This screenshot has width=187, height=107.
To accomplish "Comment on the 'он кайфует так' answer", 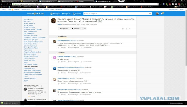I will point(73,62).
